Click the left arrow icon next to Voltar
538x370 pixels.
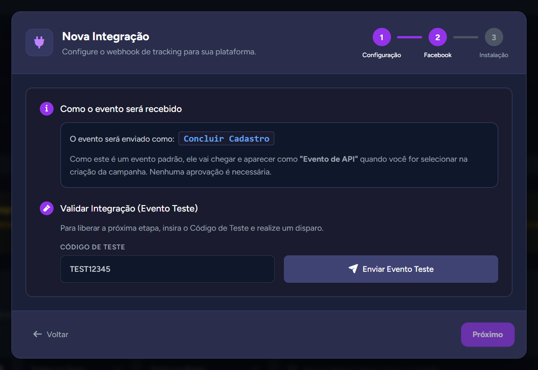tap(38, 334)
